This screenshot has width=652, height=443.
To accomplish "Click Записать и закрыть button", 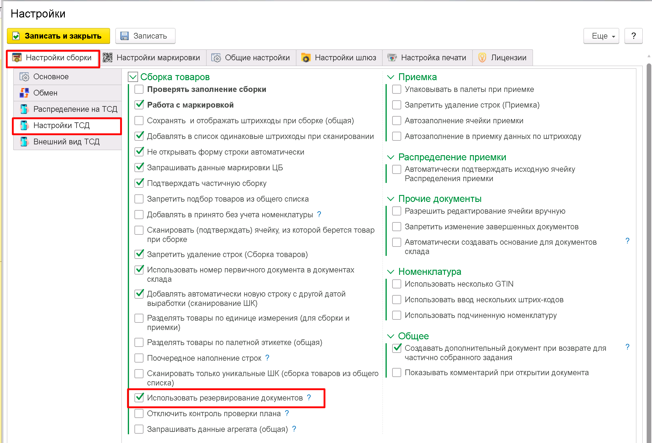I will pos(58,36).
